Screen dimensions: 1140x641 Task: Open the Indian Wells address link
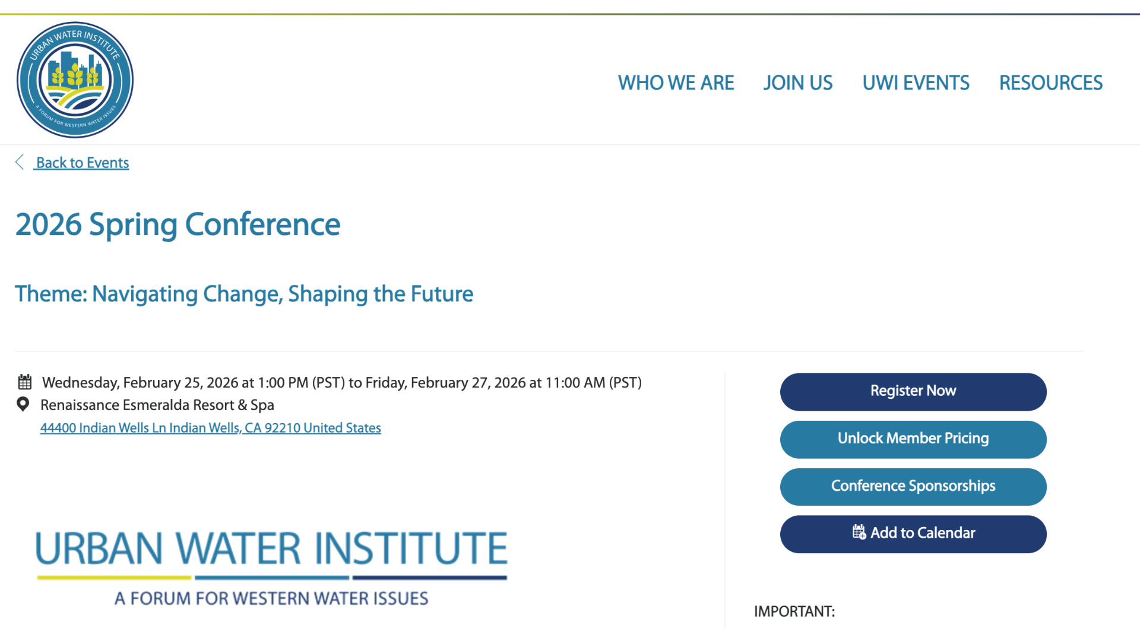point(210,428)
